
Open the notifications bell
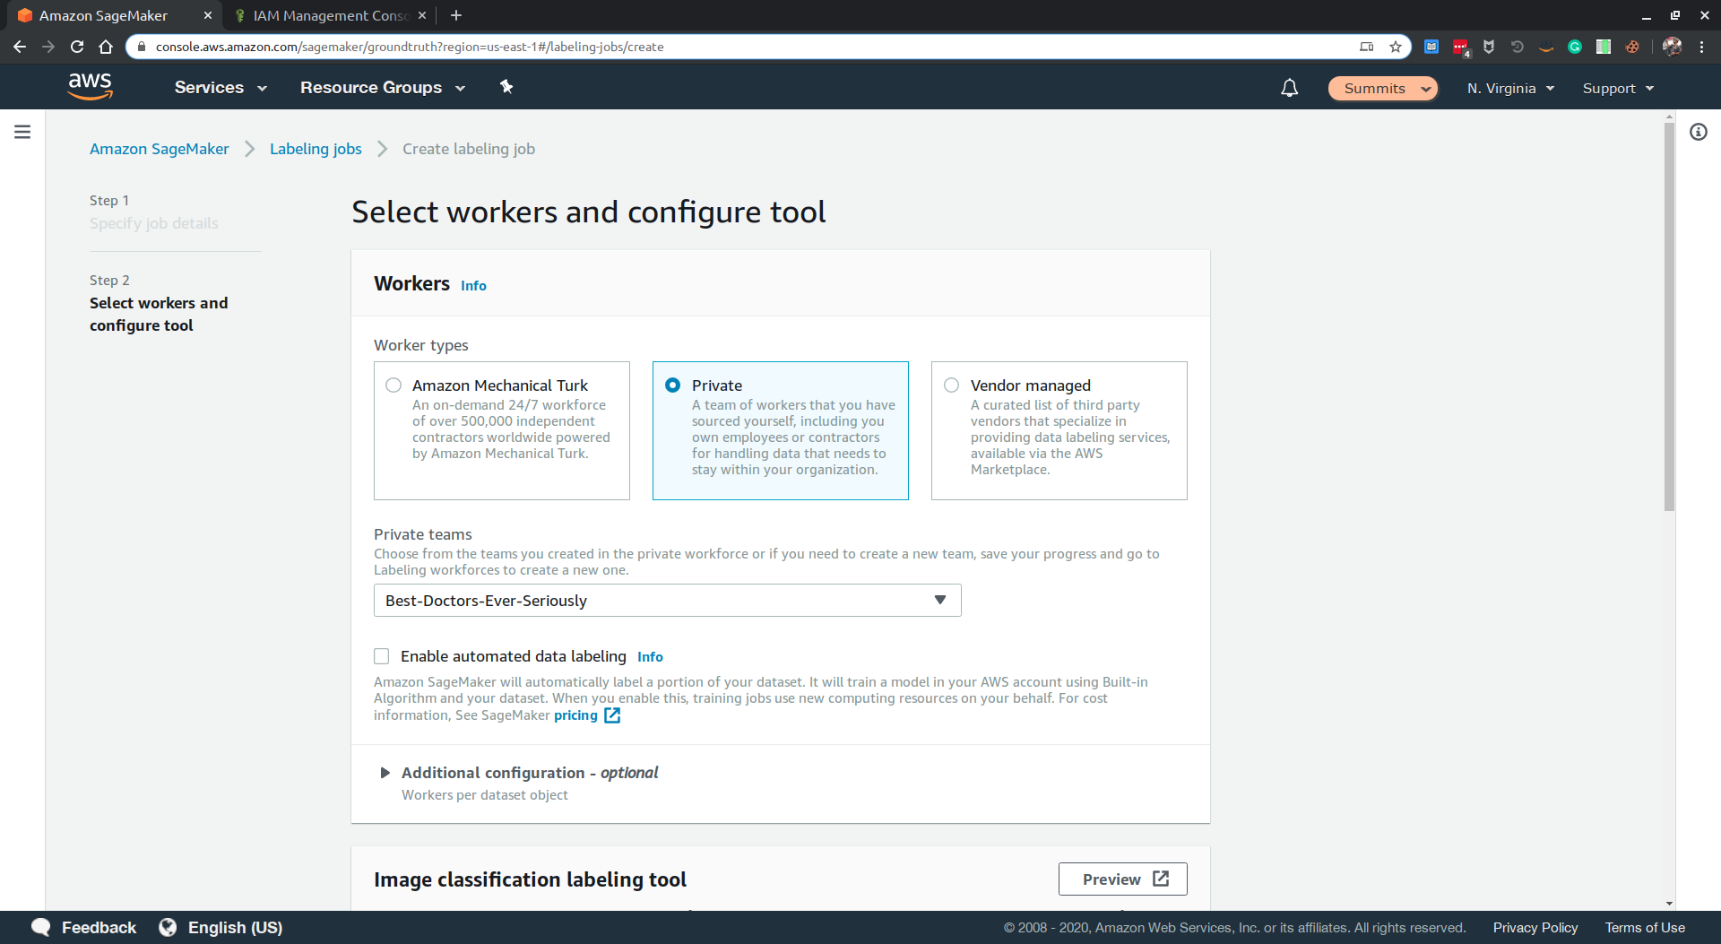(x=1289, y=88)
